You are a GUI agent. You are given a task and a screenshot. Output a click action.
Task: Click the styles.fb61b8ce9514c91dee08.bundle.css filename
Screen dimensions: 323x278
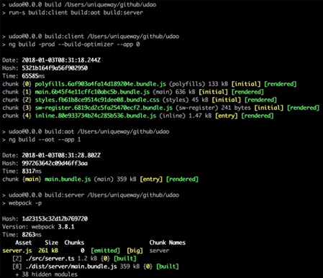click(x=97, y=100)
